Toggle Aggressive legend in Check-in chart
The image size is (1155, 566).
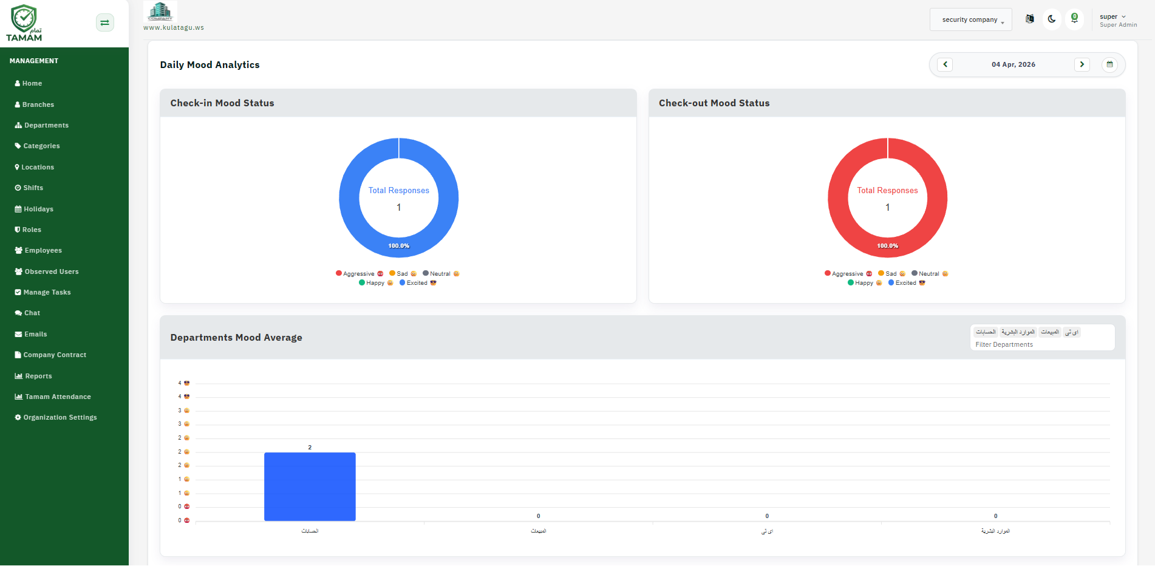click(359, 274)
